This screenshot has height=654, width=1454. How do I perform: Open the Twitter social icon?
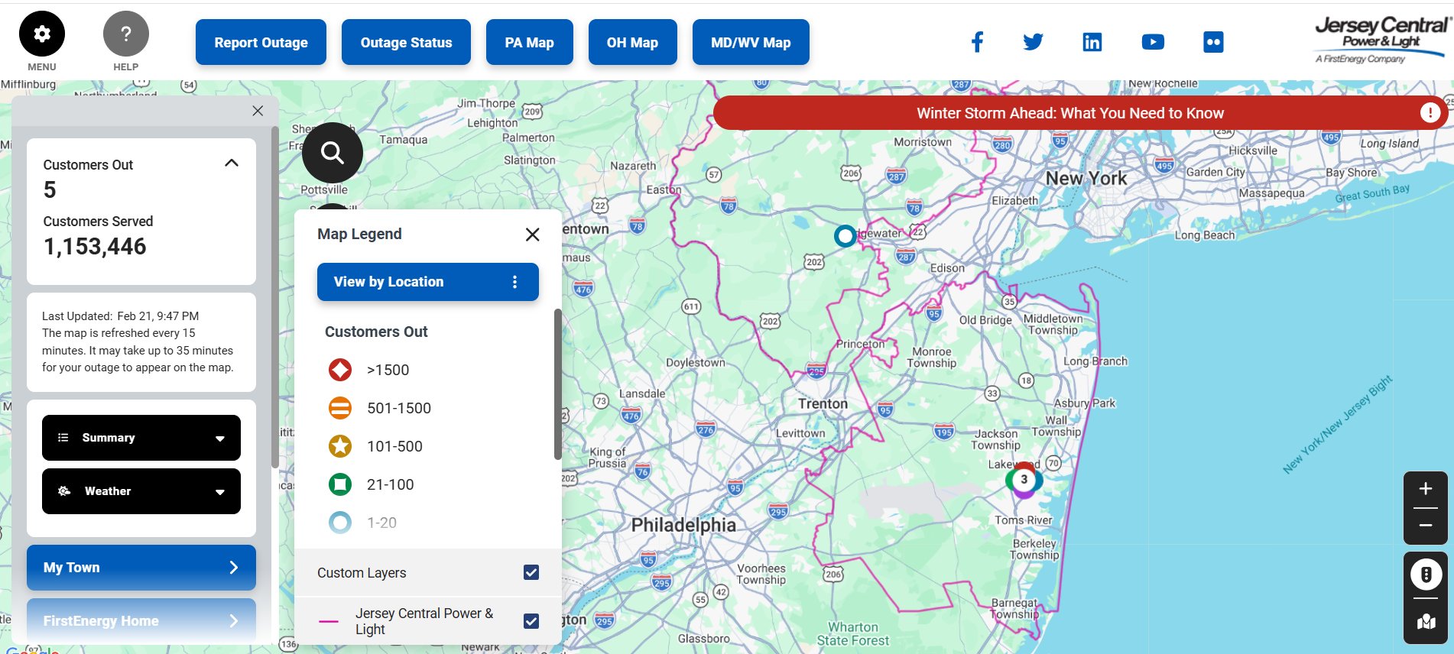(1033, 42)
